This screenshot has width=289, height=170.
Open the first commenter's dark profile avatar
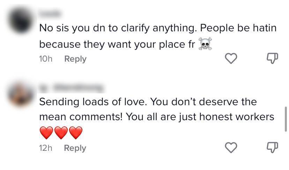[x=22, y=20]
